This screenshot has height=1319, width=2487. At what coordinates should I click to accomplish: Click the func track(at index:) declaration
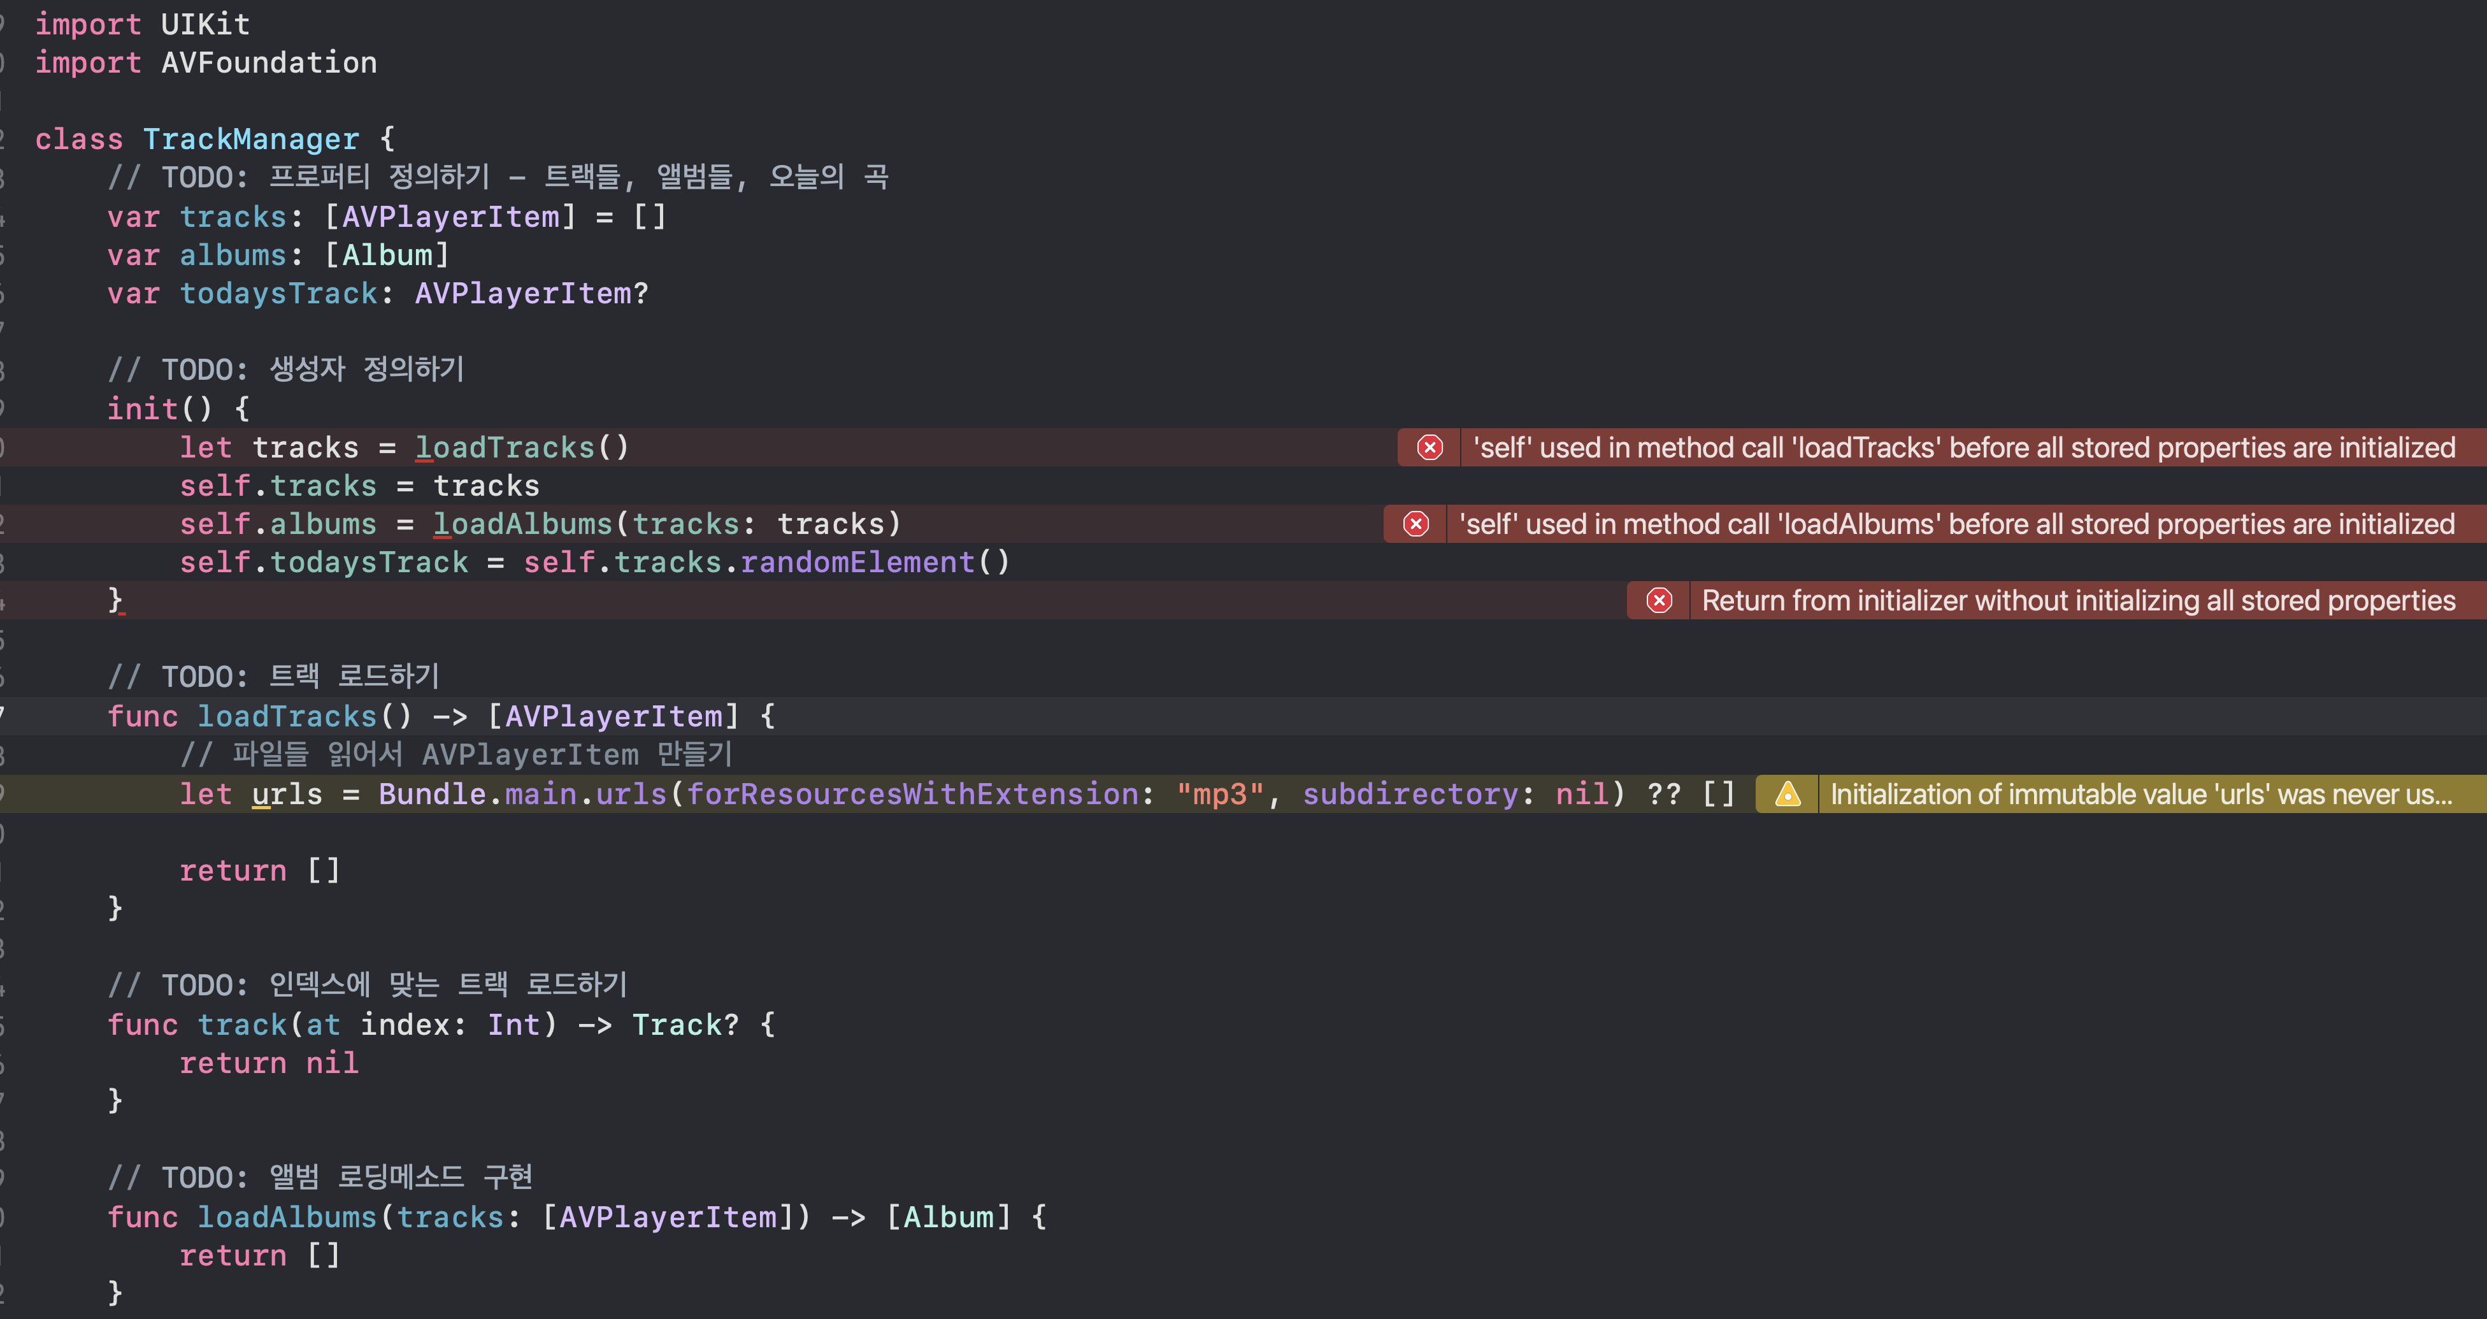[x=241, y=1025]
